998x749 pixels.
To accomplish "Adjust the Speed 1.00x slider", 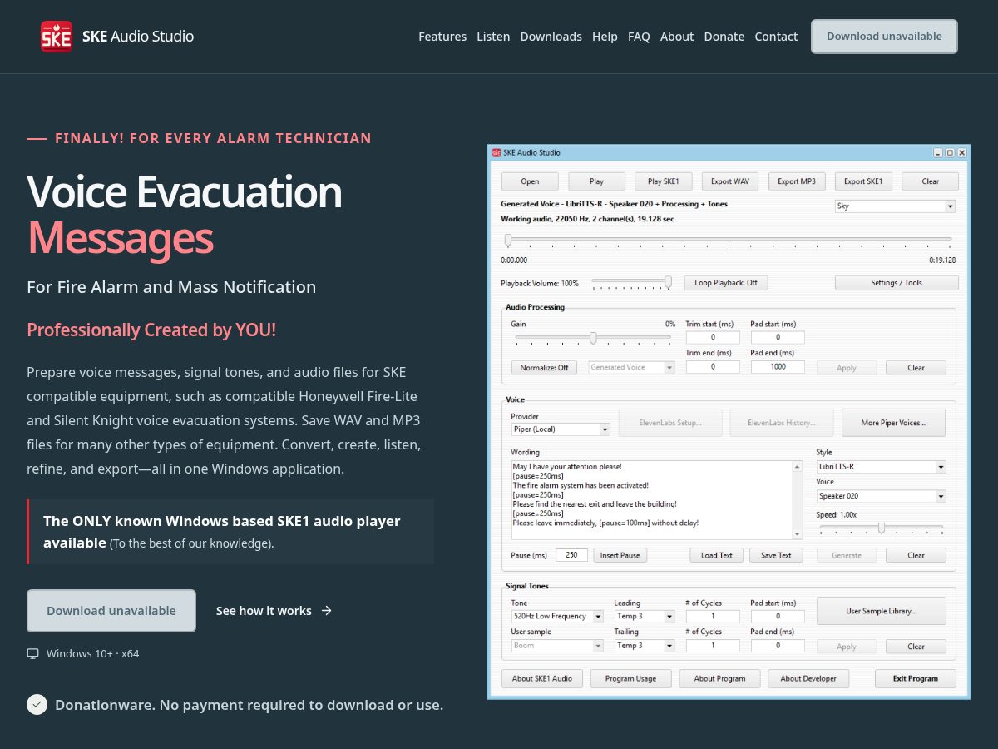I will 882,528.
